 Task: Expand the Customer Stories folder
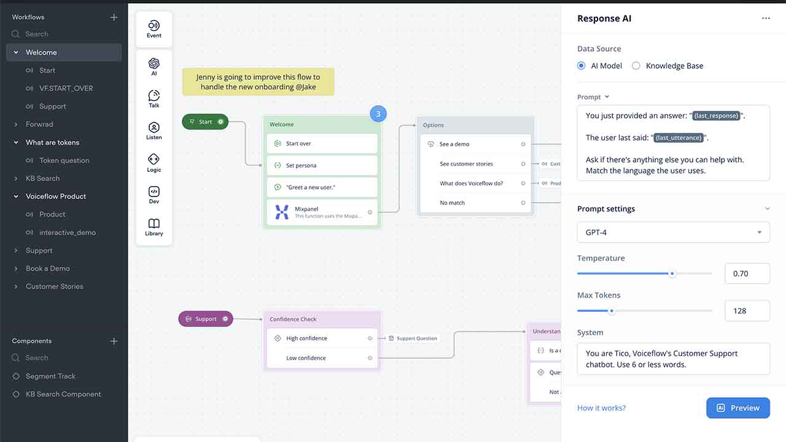(16, 287)
